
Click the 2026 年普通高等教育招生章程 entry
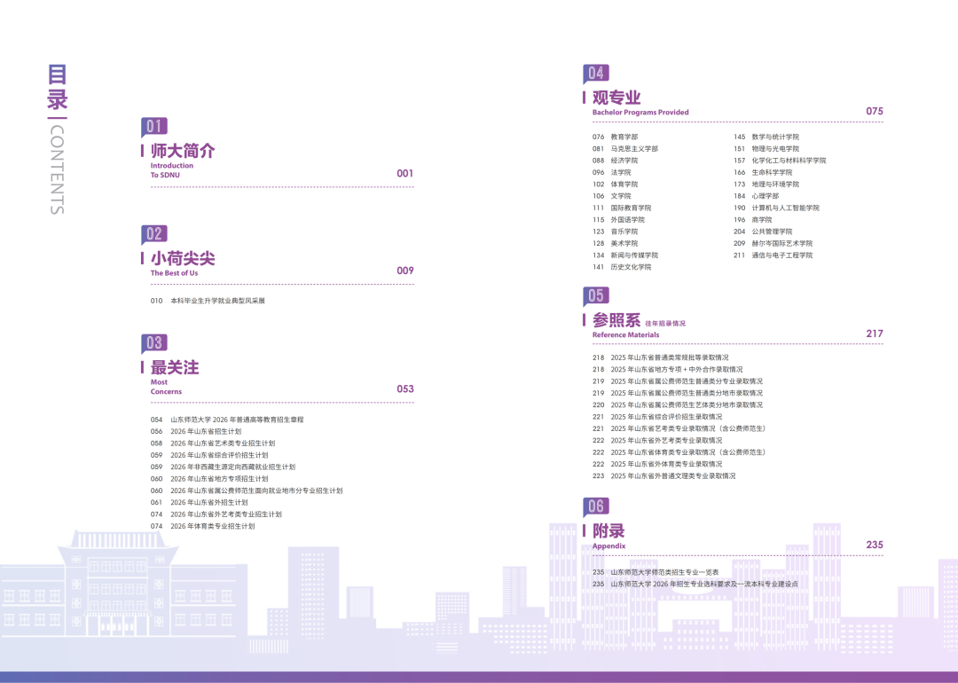pyautogui.click(x=227, y=420)
